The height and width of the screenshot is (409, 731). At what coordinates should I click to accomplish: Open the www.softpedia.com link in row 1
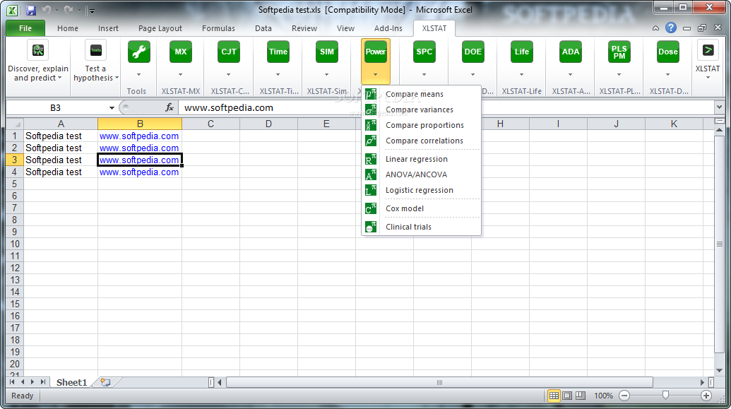pyautogui.click(x=139, y=136)
